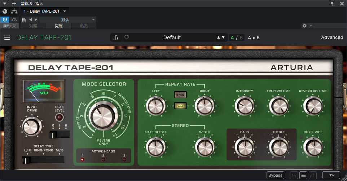
Task: Click the Bypass button
Action: (x=275, y=175)
